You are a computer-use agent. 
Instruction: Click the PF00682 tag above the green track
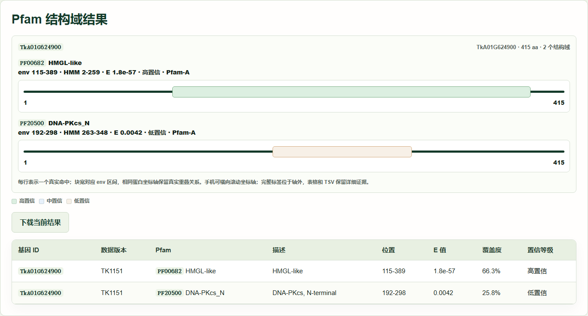point(32,63)
